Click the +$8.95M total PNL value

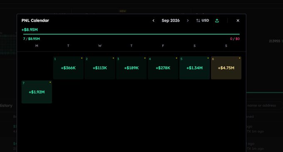pos(30,30)
